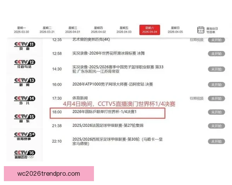Screen dimensions: 232x185
Task: Switch to 星期二 2026-03-31 tab
Action: [47, 30]
